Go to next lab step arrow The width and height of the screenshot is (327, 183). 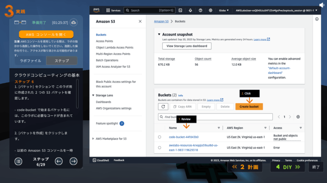(73, 161)
